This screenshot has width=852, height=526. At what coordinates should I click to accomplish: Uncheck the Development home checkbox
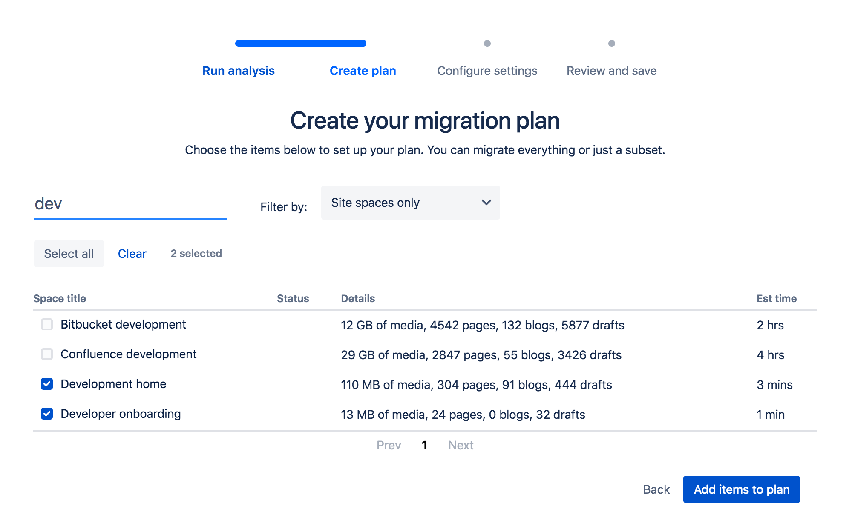[x=47, y=384]
